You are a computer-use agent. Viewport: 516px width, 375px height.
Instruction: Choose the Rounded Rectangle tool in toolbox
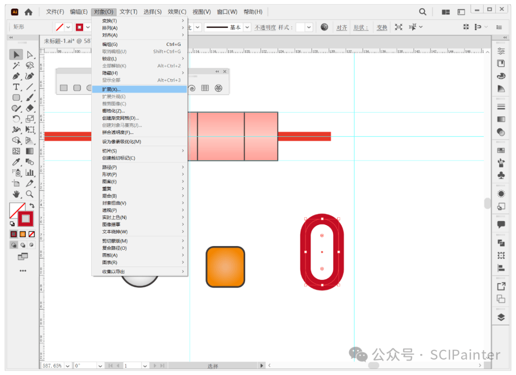16,98
